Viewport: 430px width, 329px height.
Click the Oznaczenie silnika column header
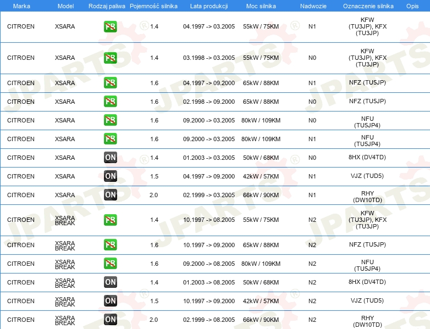coord(368,6)
